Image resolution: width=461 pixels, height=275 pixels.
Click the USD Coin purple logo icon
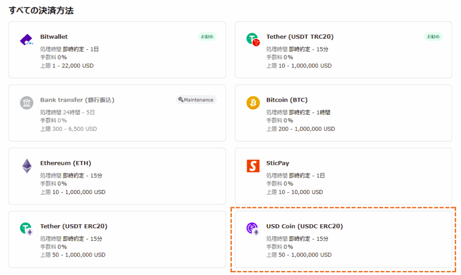(253, 229)
